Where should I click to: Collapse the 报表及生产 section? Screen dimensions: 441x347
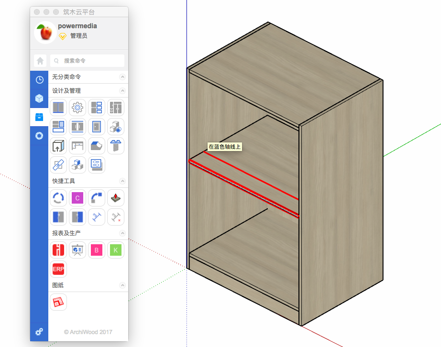click(122, 233)
